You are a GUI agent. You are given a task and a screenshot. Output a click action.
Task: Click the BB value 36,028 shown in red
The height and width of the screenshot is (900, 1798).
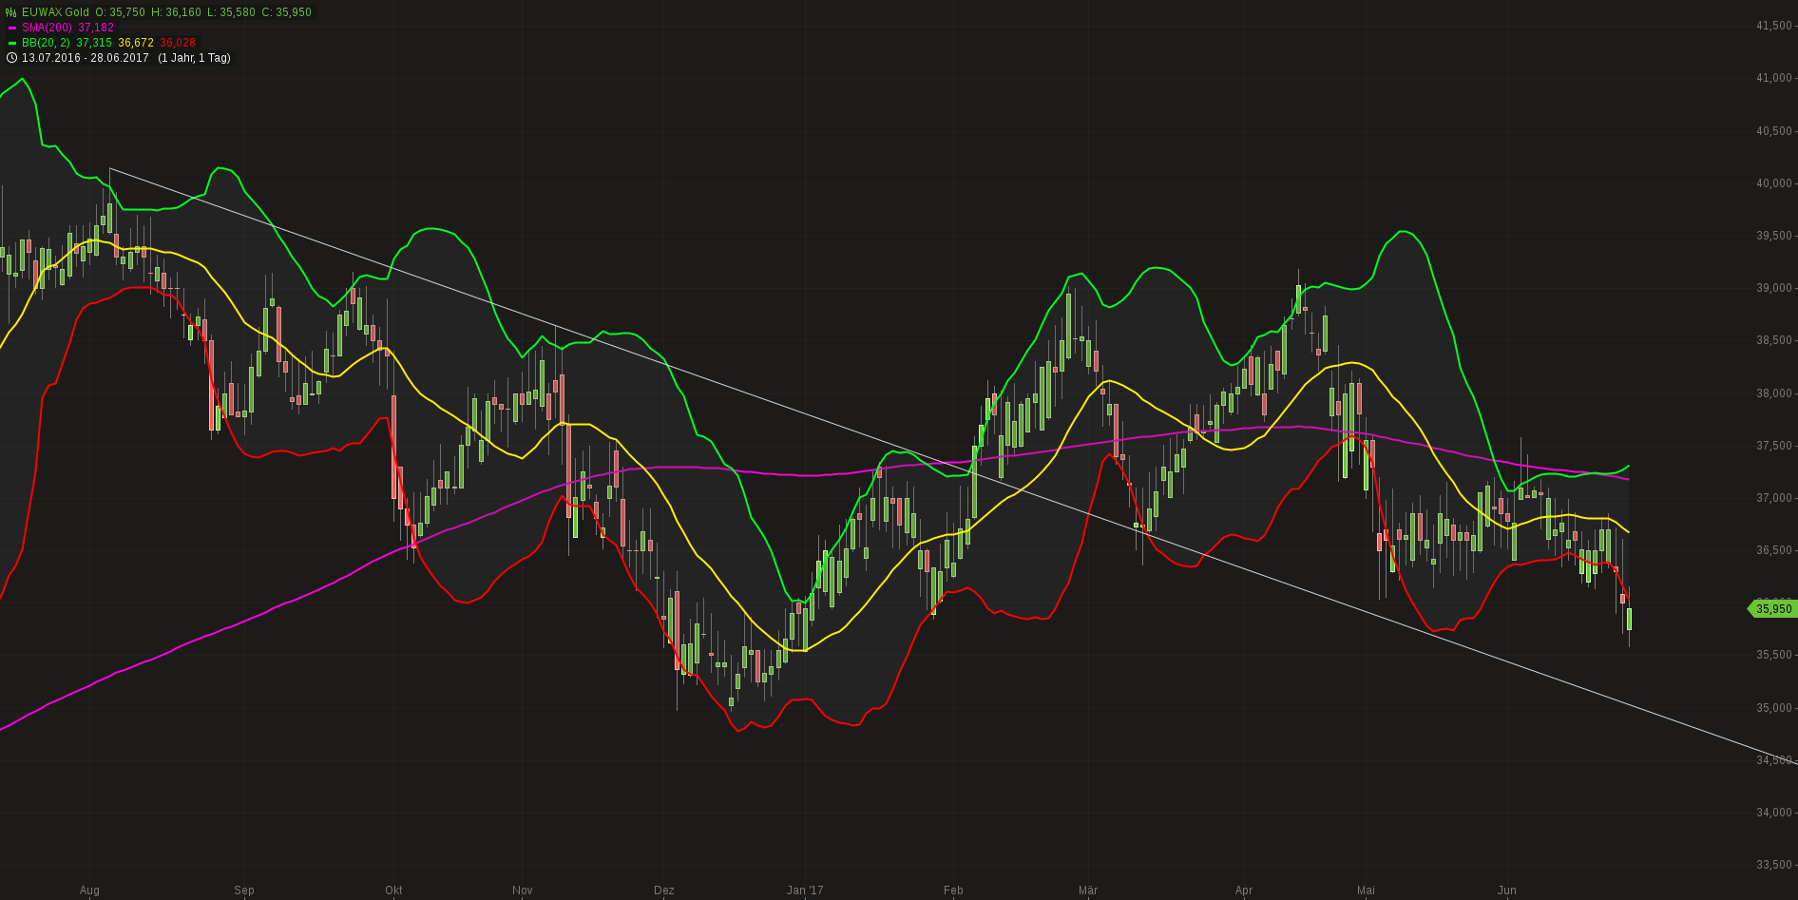(x=178, y=42)
